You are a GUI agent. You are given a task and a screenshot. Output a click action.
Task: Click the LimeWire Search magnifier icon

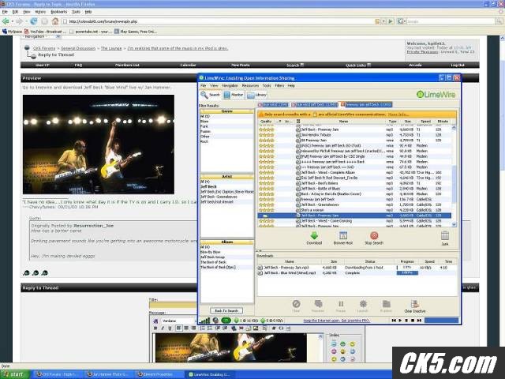204,95
